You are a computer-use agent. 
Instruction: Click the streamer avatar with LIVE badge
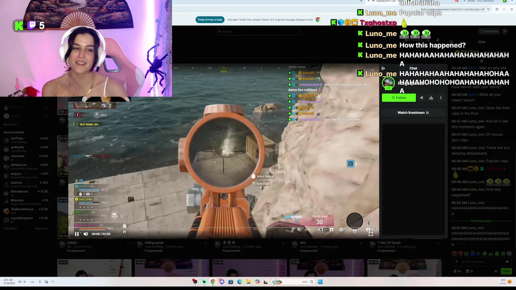[388, 83]
